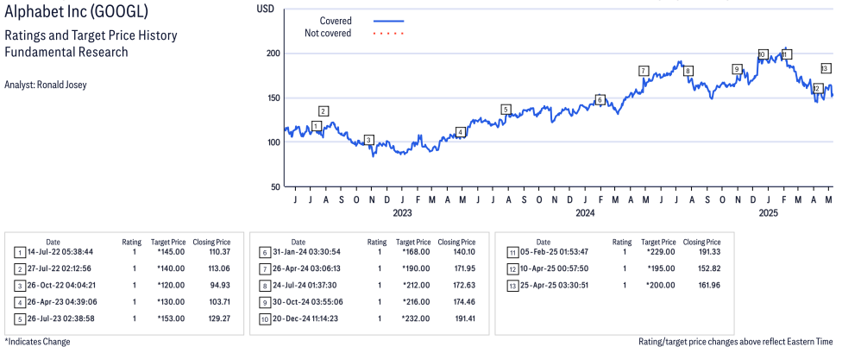This screenshot has height=347, width=842.
Task: Click the date '05-Feb-25 01:53:47'
Action: coord(554,251)
